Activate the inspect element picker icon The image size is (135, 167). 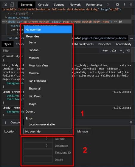5,4
